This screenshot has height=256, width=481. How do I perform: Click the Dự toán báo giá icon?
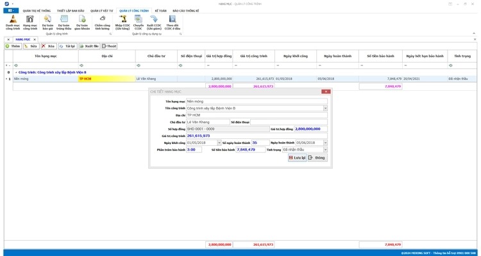tap(47, 22)
